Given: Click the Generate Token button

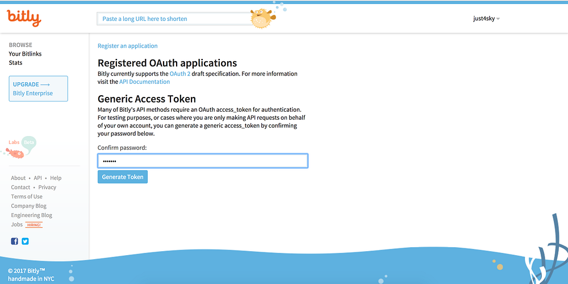Looking at the screenshot, I should 123,177.
